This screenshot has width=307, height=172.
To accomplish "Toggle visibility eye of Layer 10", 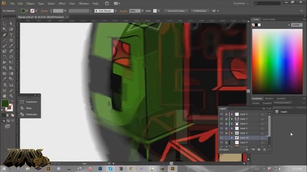I will 221,138.
